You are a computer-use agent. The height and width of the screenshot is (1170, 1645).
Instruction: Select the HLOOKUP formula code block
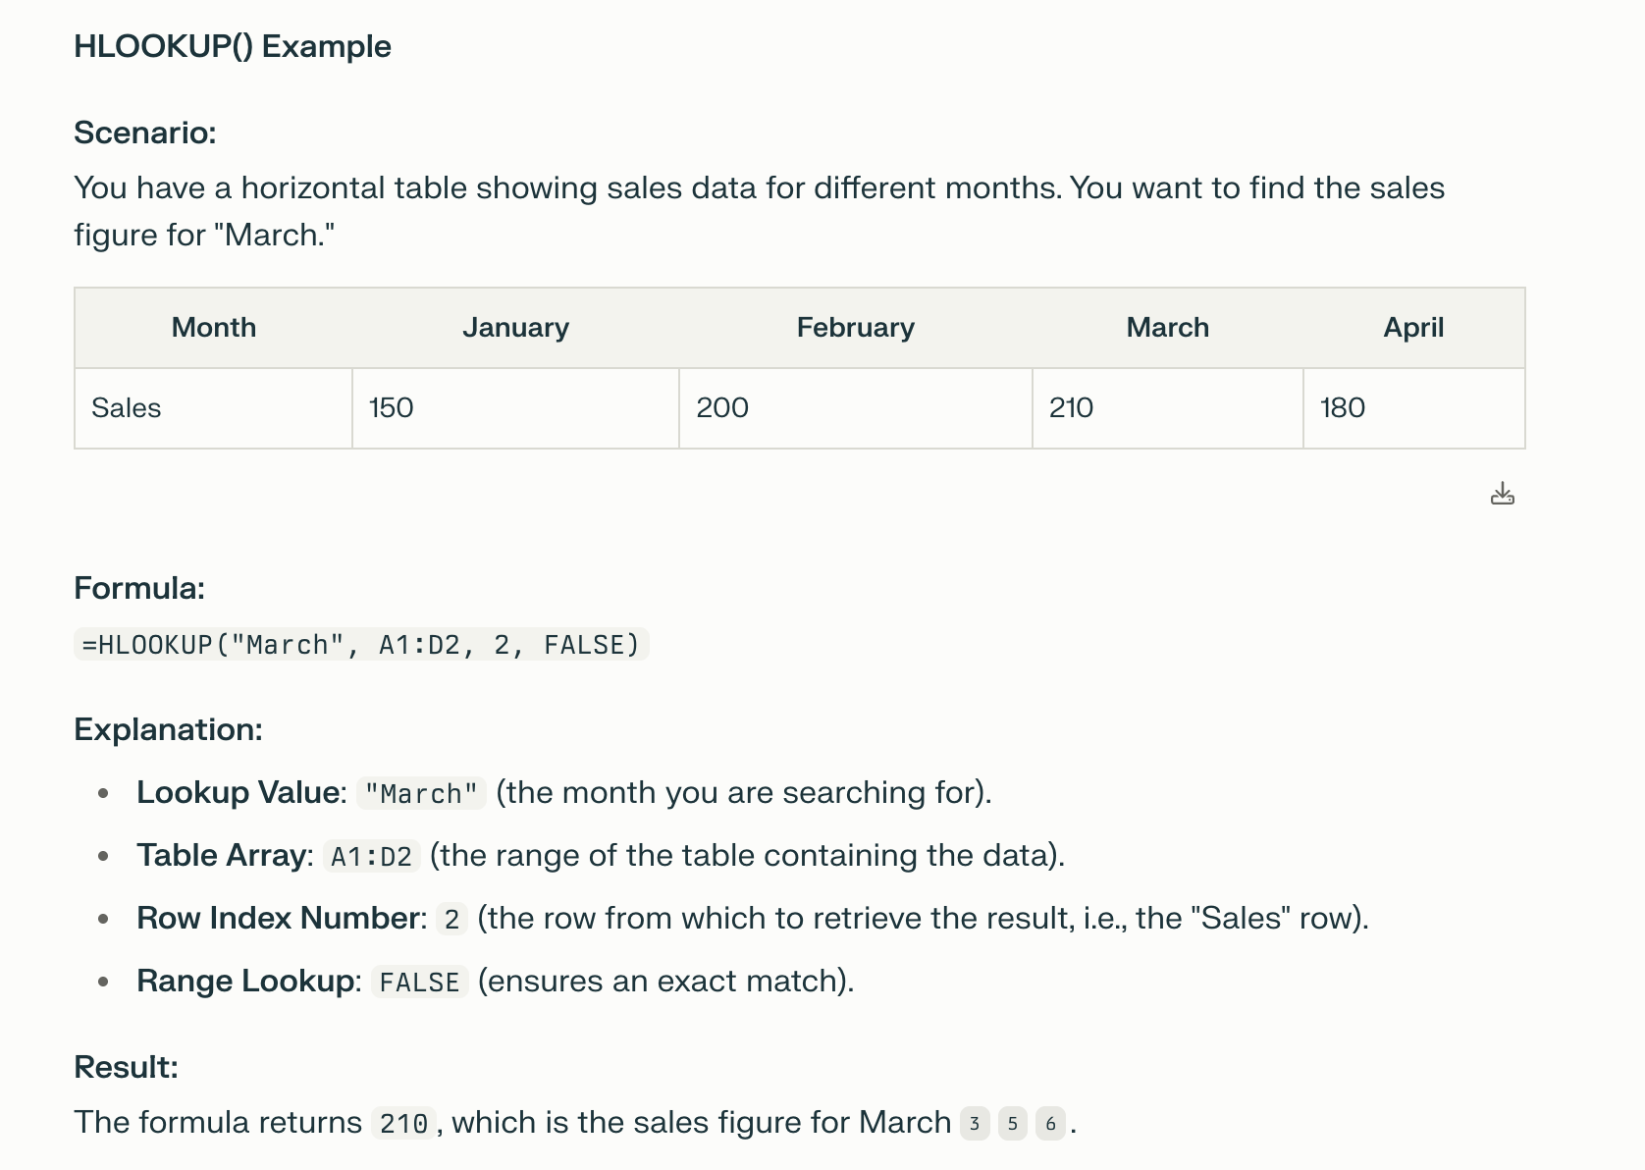coord(361,644)
